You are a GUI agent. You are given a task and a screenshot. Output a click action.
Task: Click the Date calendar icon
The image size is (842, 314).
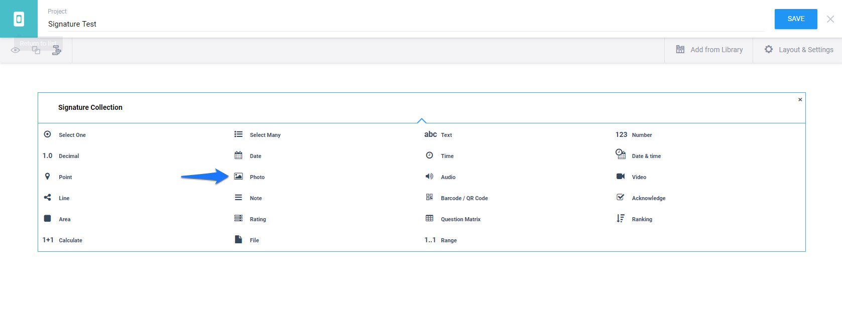coord(238,155)
